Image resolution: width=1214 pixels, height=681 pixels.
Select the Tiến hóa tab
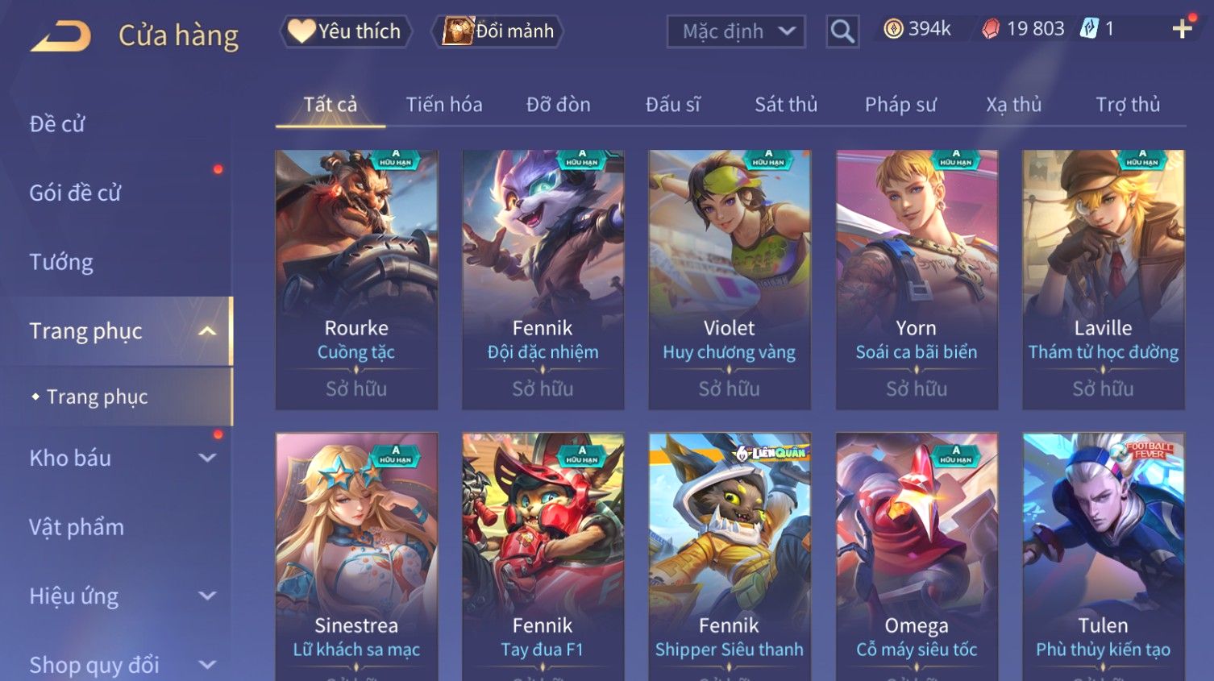[444, 105]
